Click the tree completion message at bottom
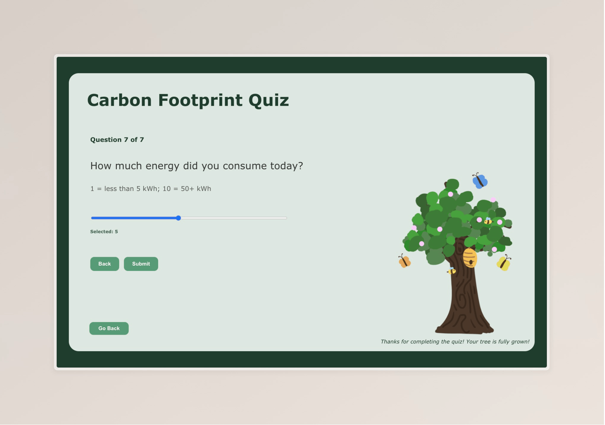 point(455,341)
